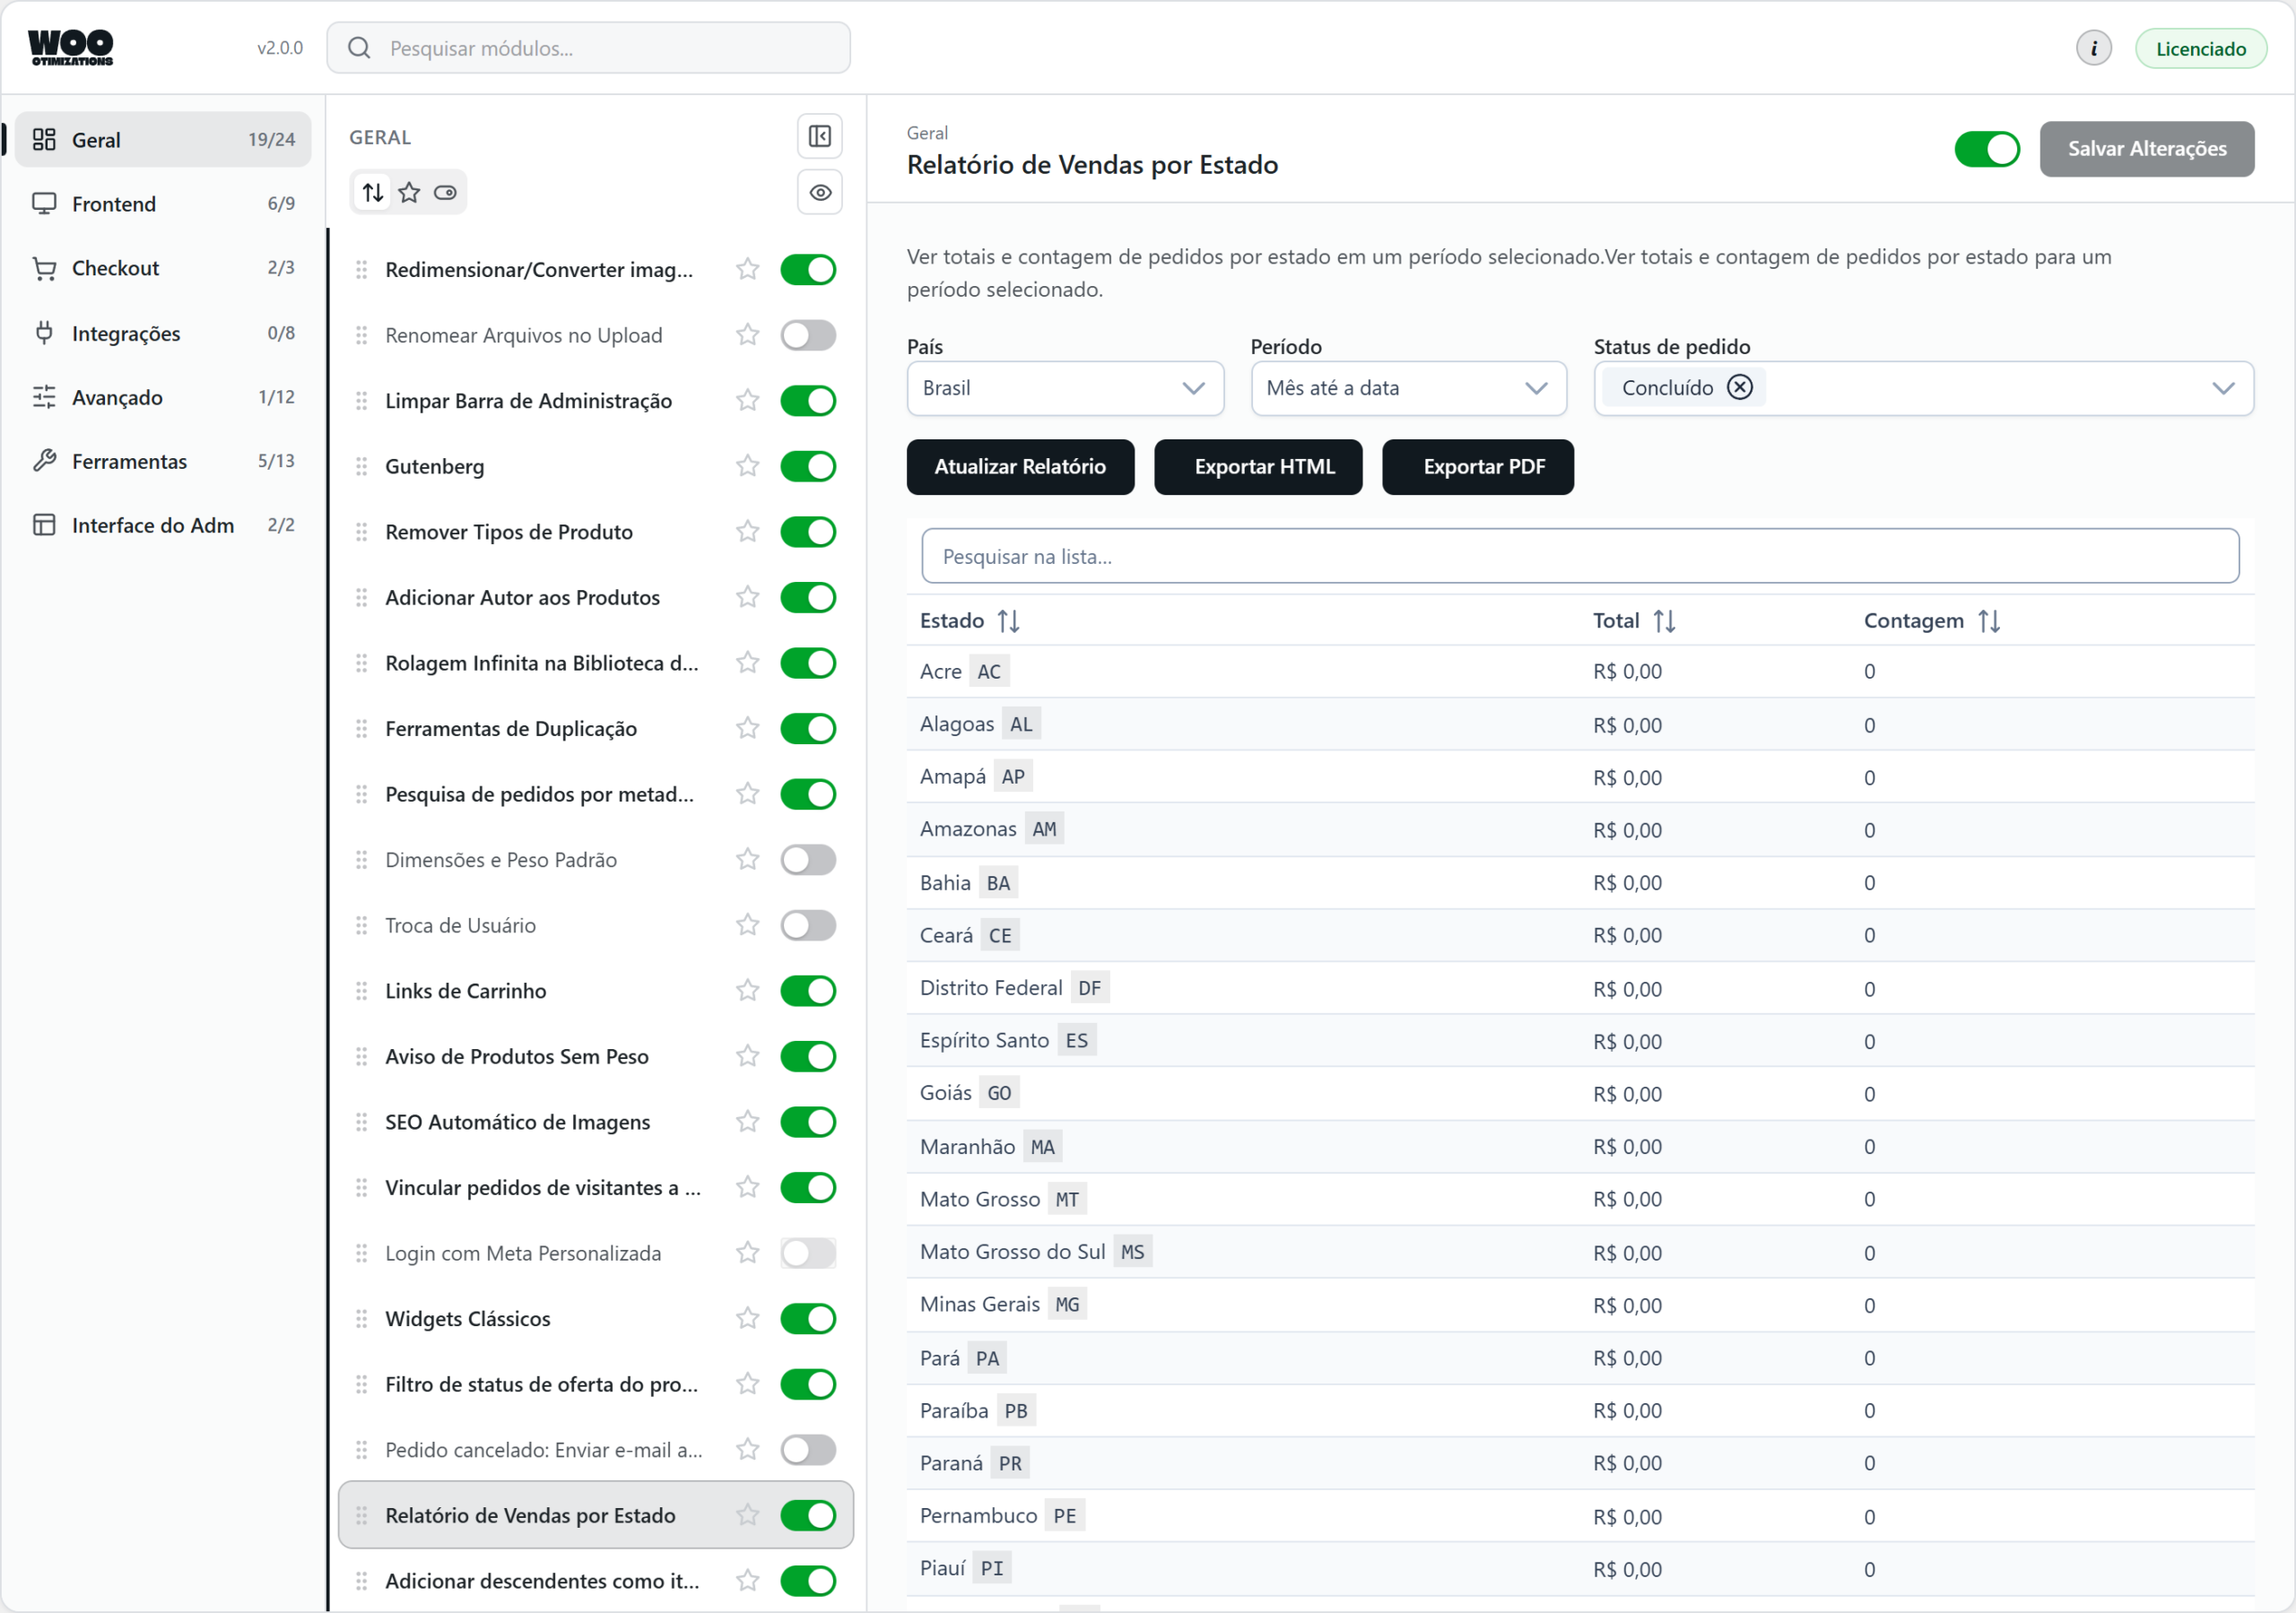Star the Limpar Barra de Administração module
This screenshot has height=1613, width=2296.
747,401
